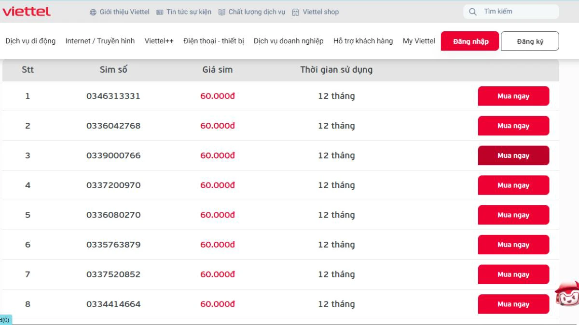Open Tin tức sự kiện link
Viewport: 579px width, 325px height.
[189, 12]
